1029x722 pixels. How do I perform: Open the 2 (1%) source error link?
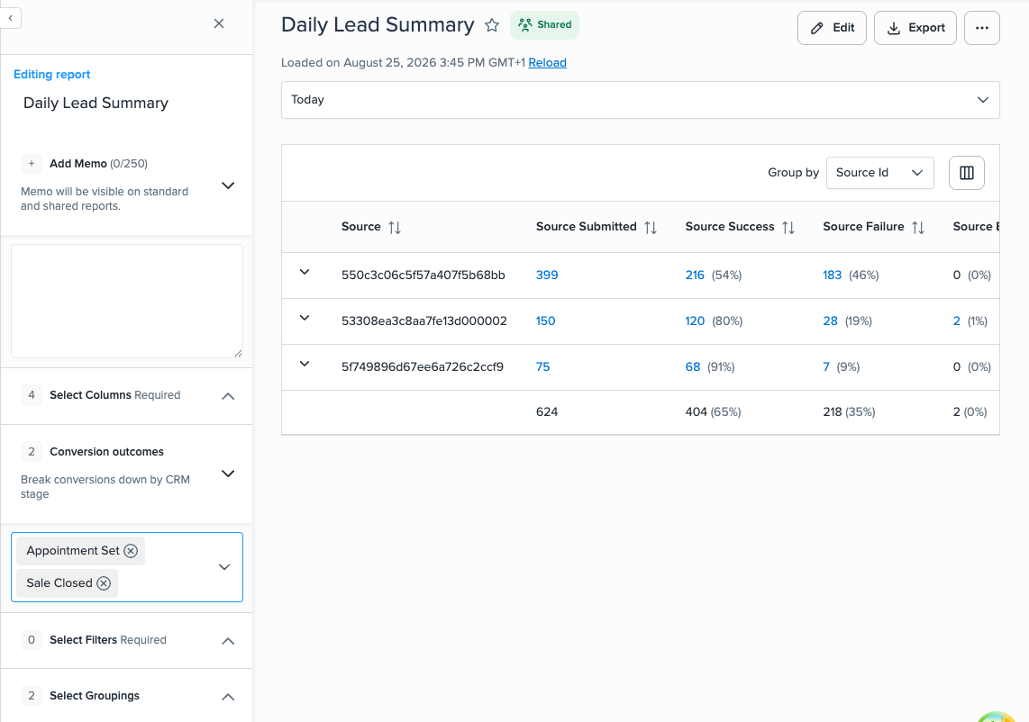pos(956,321)
